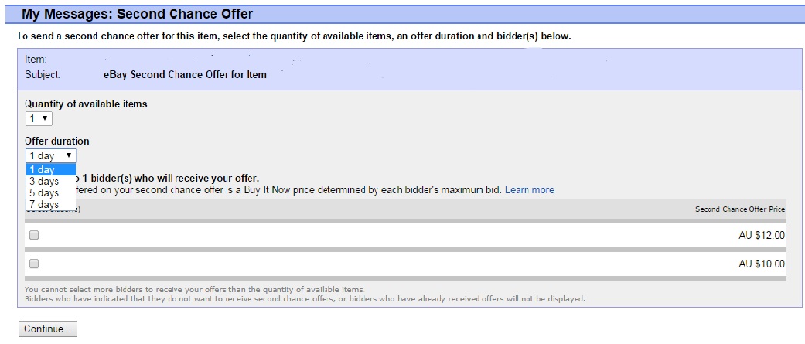Viewport: 805px width, 344px height.
Task: Click the "Second Chance Offer Price" column header
Action: pos(739,209)
